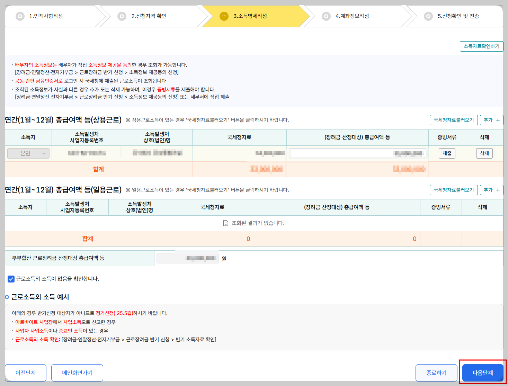The height and width of the screenshot is (386, 508).
Task: Submit proof documents via 제출 button
Action: click(x=447, y=153)
